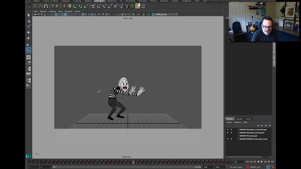
Task: Click the Play forwards button
Action: pos(262,162)
